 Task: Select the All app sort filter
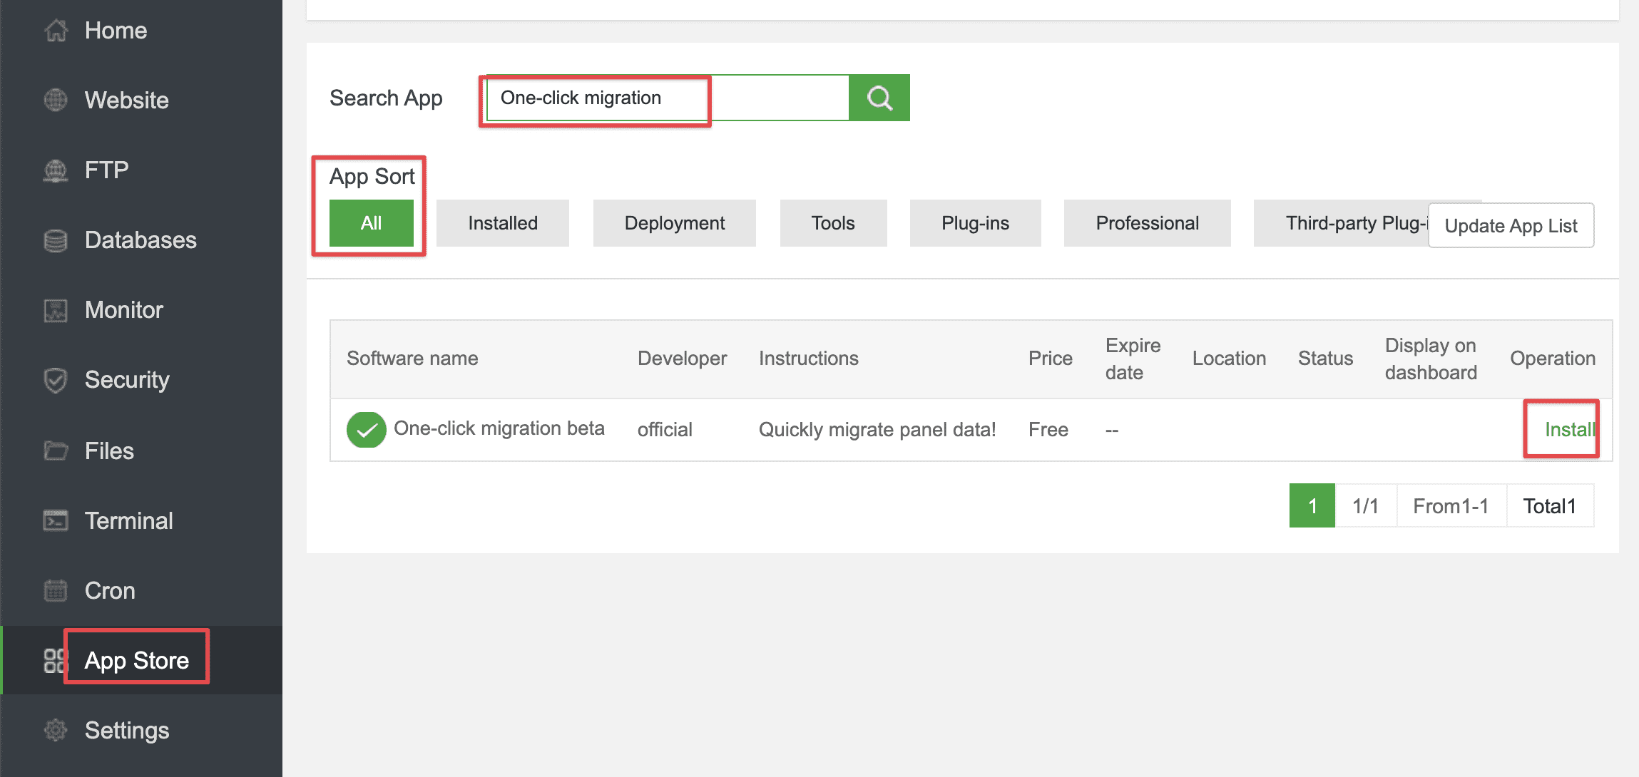(370, 222)
